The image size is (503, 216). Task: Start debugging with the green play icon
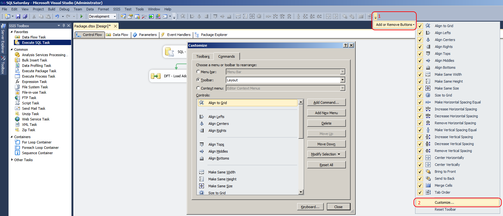tap(82, 16)
